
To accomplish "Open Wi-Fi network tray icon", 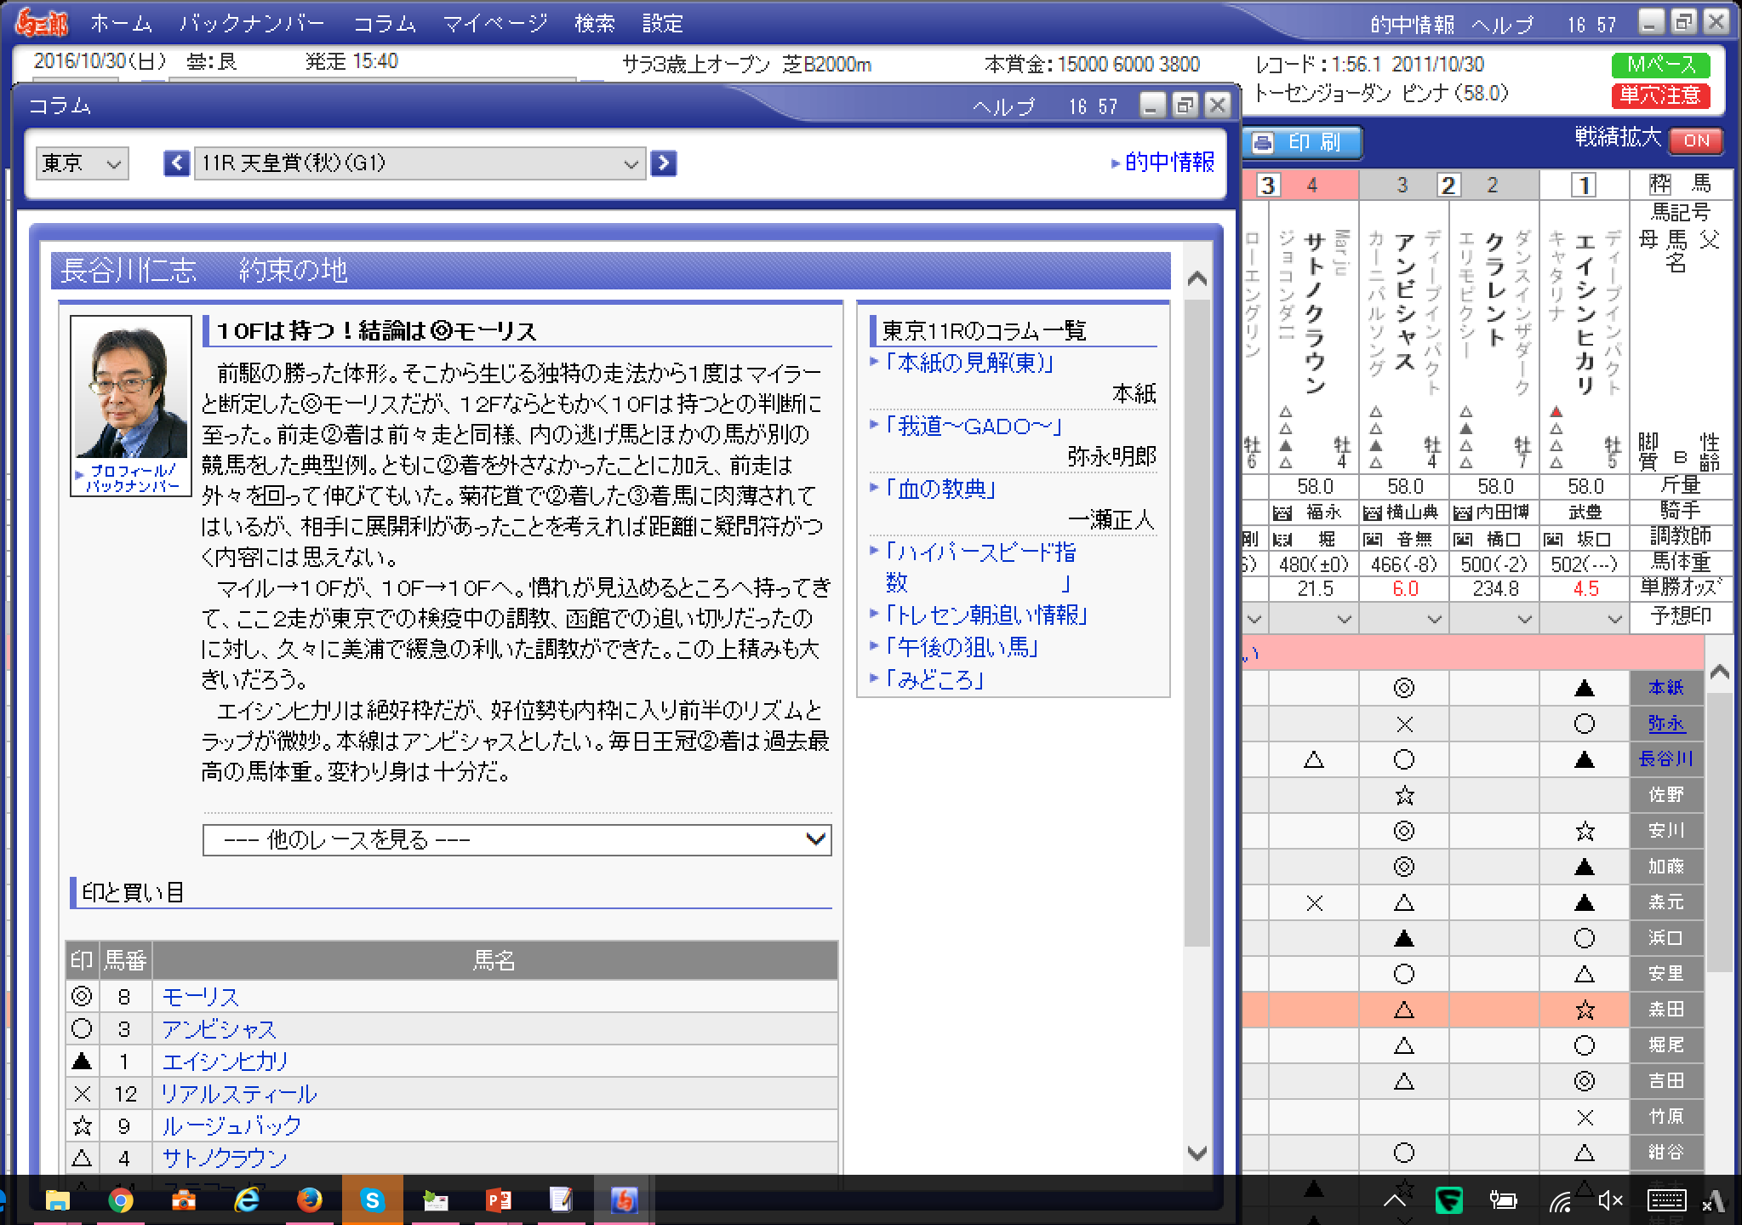I will click(1559, 1201).
